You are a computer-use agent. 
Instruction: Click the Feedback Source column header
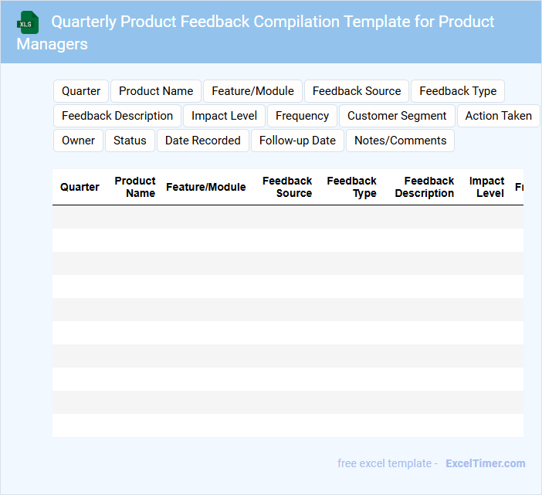coord(287,187)
